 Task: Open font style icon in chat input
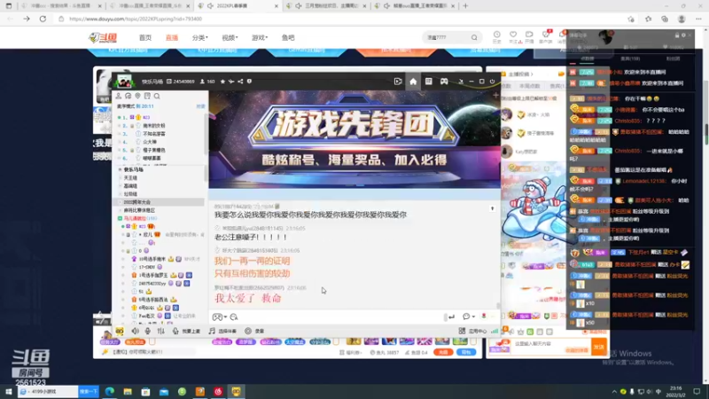234,317
